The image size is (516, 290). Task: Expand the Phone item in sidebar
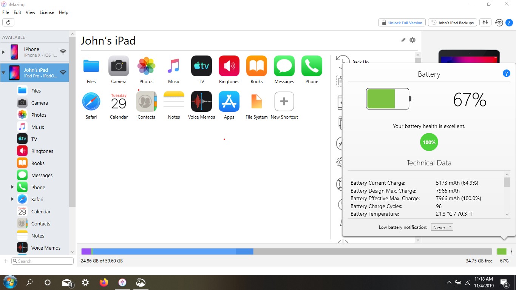click(x=12, y=187)
